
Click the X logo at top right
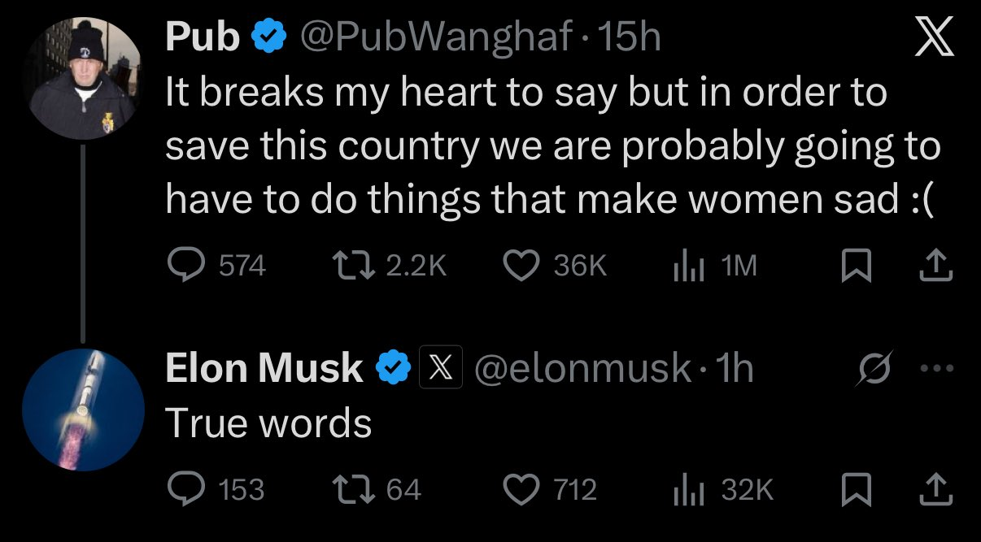click(933, 38)
